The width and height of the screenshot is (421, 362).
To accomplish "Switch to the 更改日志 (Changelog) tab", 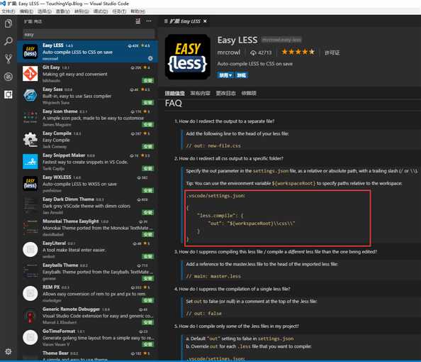I will (x=225, y=93).
